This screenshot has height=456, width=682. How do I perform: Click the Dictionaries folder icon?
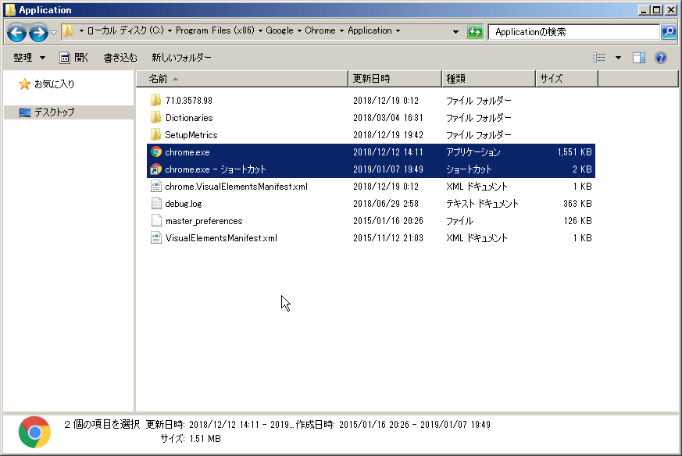coord(155,117)
